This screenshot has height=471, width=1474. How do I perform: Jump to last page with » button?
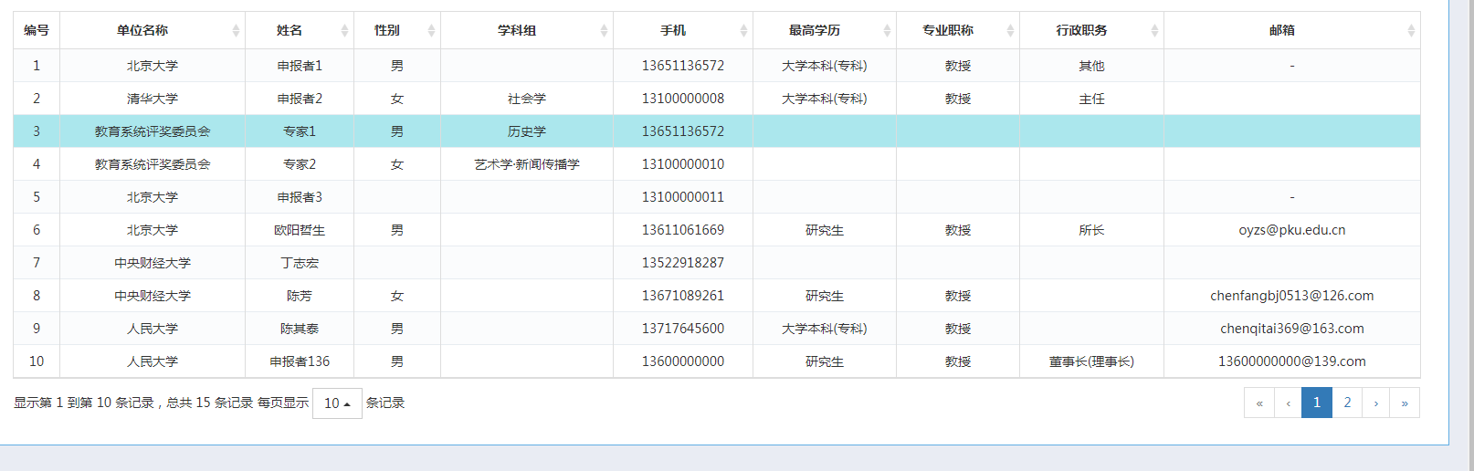point(1405,403)
